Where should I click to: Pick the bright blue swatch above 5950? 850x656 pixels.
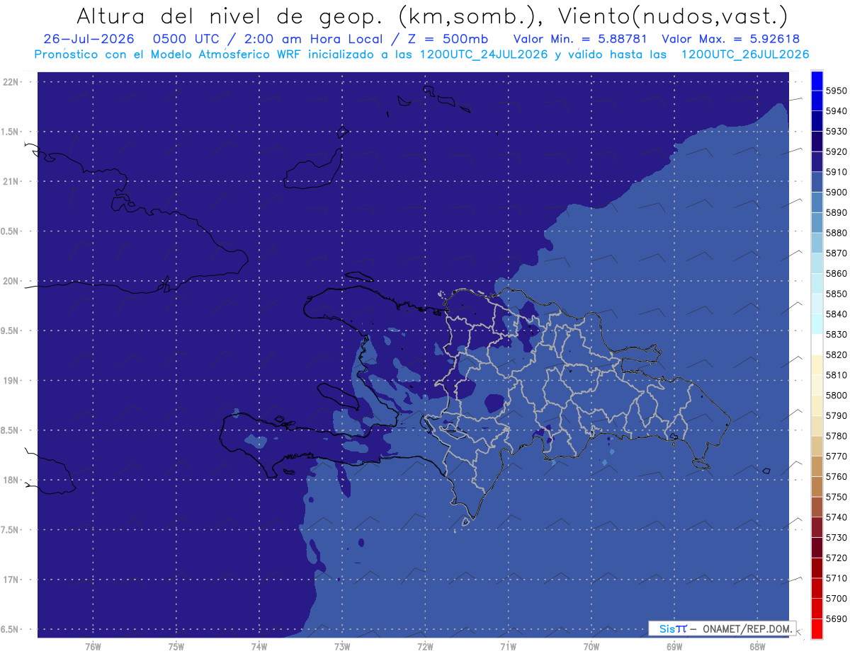817,81
